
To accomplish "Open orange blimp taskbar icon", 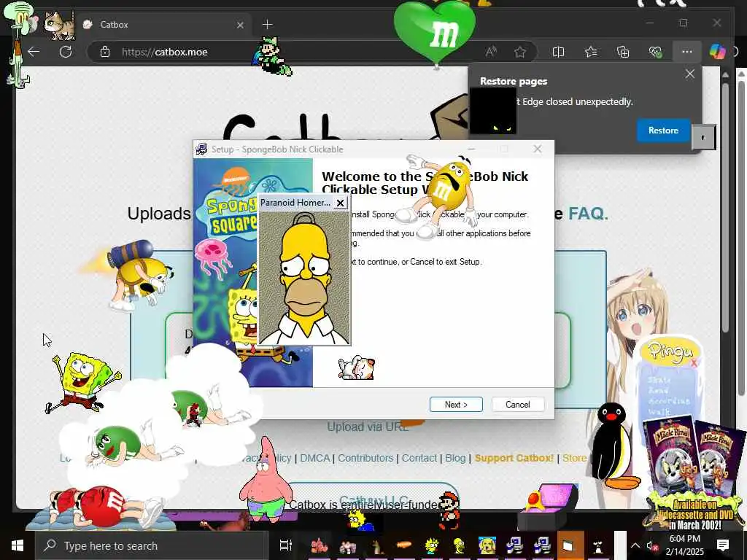I will [x=403, y=545].
